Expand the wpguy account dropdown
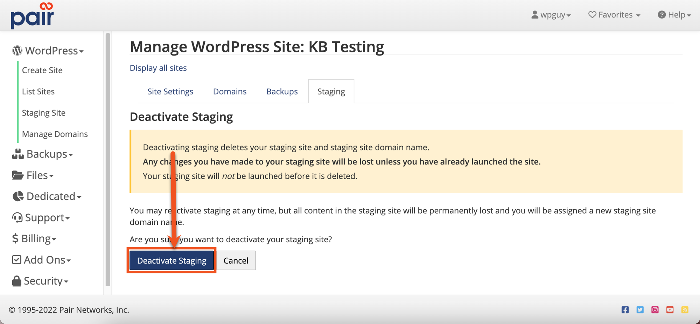 click(x=551, y=15)
